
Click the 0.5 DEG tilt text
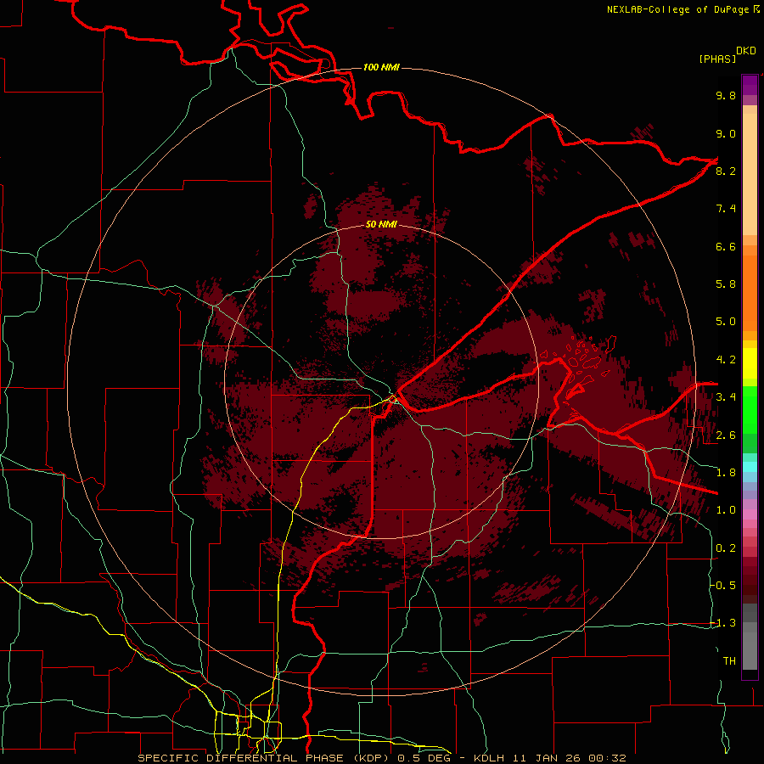[424, 758]
